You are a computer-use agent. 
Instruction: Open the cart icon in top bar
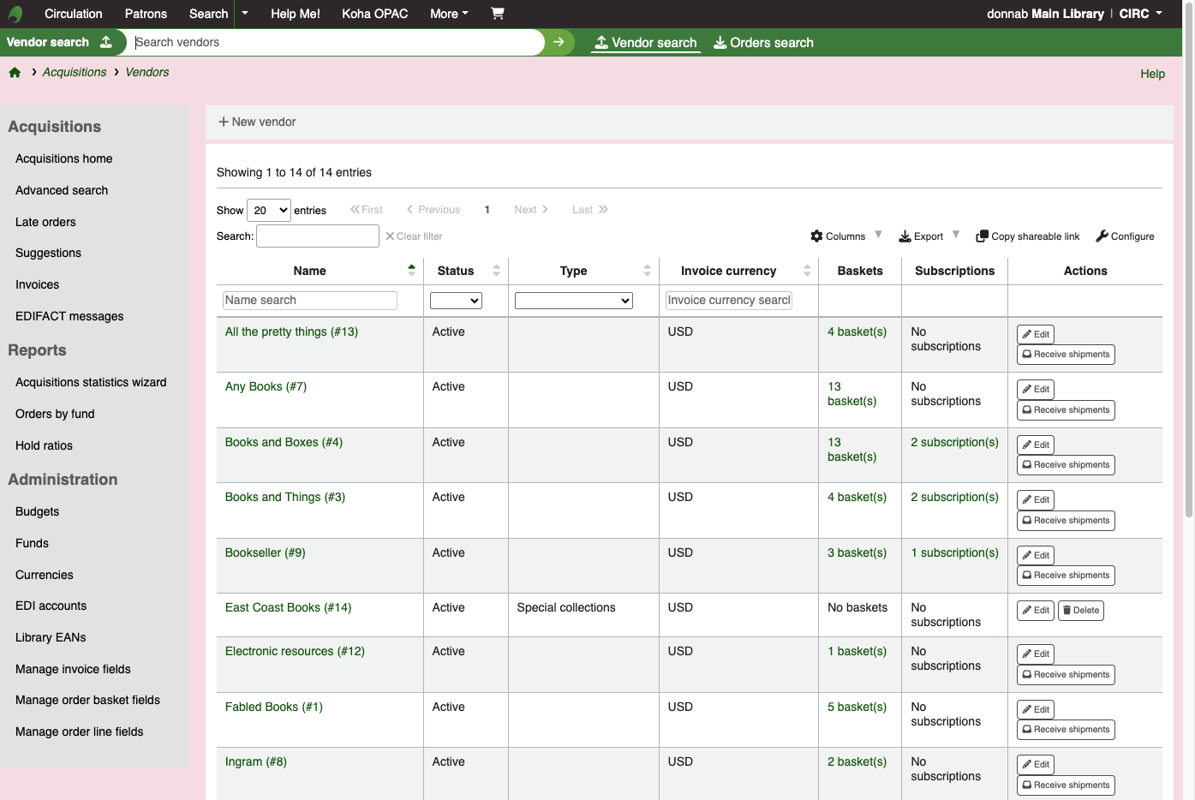[498, 14]
